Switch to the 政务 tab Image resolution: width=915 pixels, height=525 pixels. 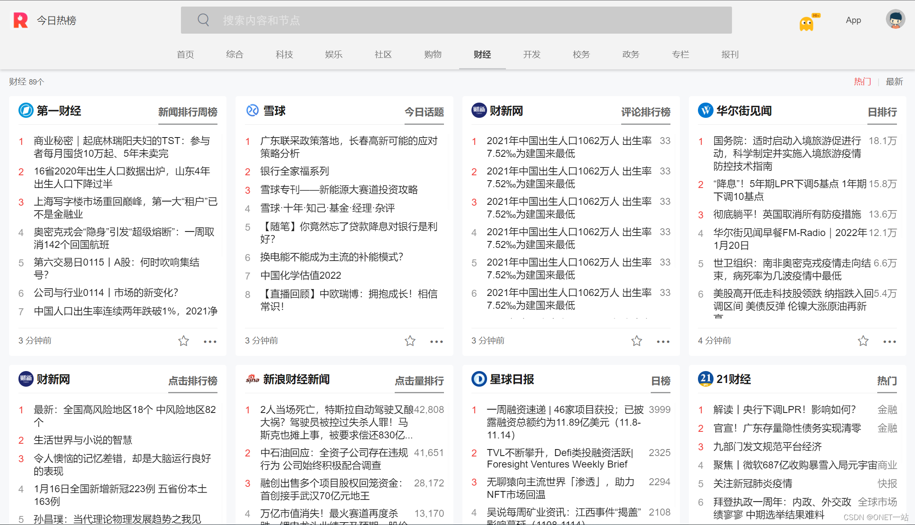click(x=631, y=55)
